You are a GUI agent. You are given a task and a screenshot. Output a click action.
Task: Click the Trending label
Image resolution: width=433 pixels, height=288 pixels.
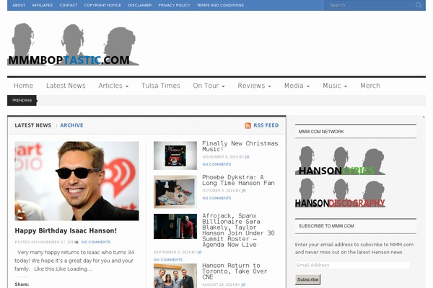click(x=22, y=100)
